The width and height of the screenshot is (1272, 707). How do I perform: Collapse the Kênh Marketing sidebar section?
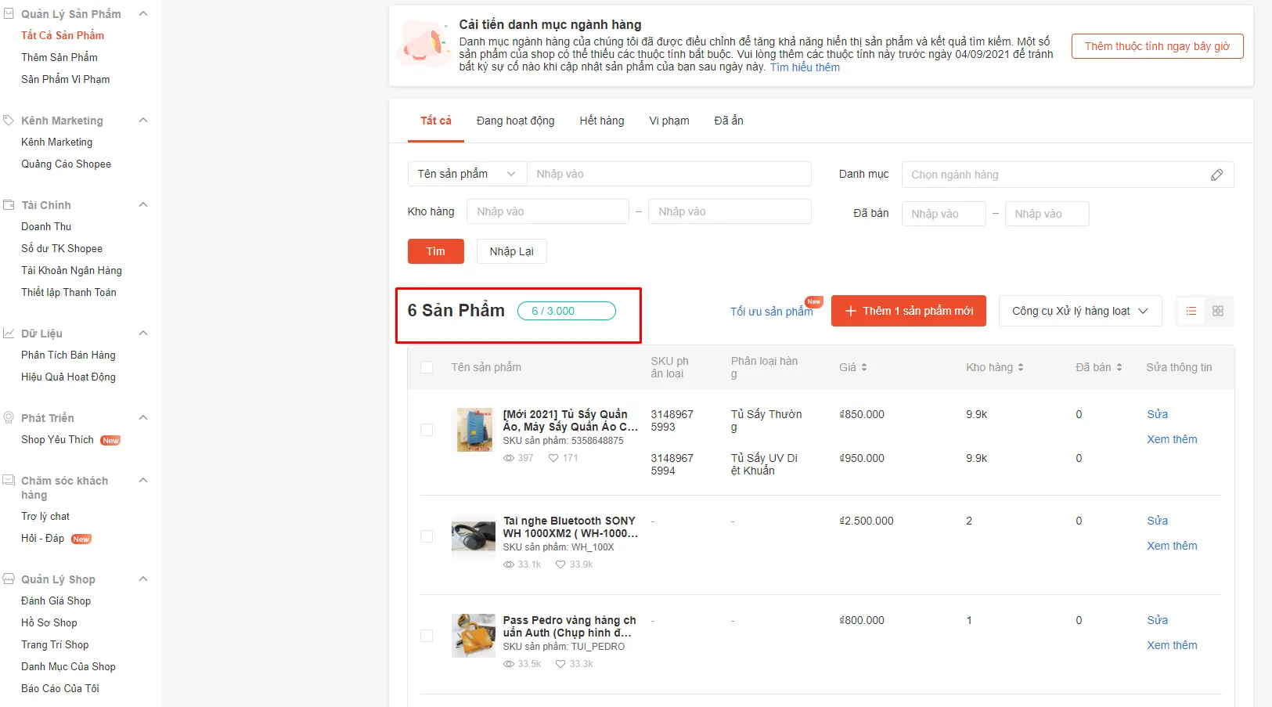[143, 120]
